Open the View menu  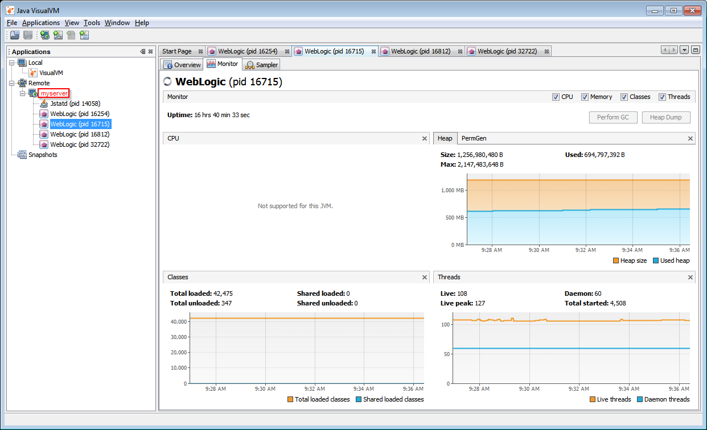(x=72, y=23)
